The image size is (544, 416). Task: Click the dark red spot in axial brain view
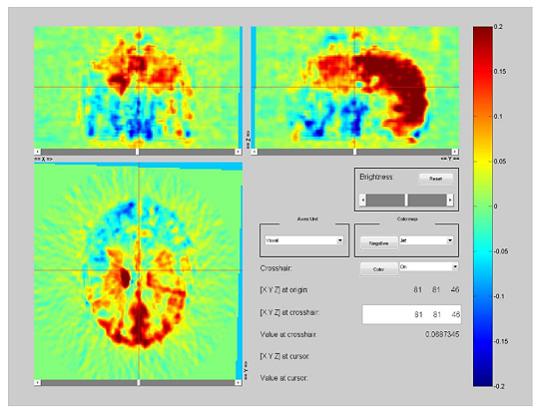point(125,277)
